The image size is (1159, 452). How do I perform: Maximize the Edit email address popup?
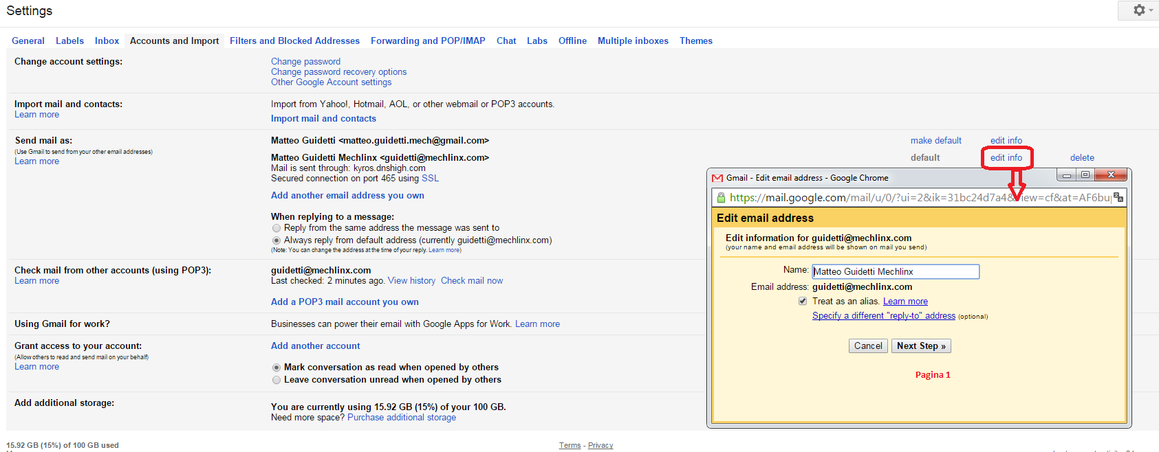click(x=1085, y=175)
